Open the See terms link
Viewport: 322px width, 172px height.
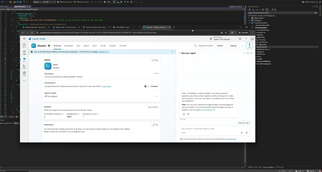(233, 139)
